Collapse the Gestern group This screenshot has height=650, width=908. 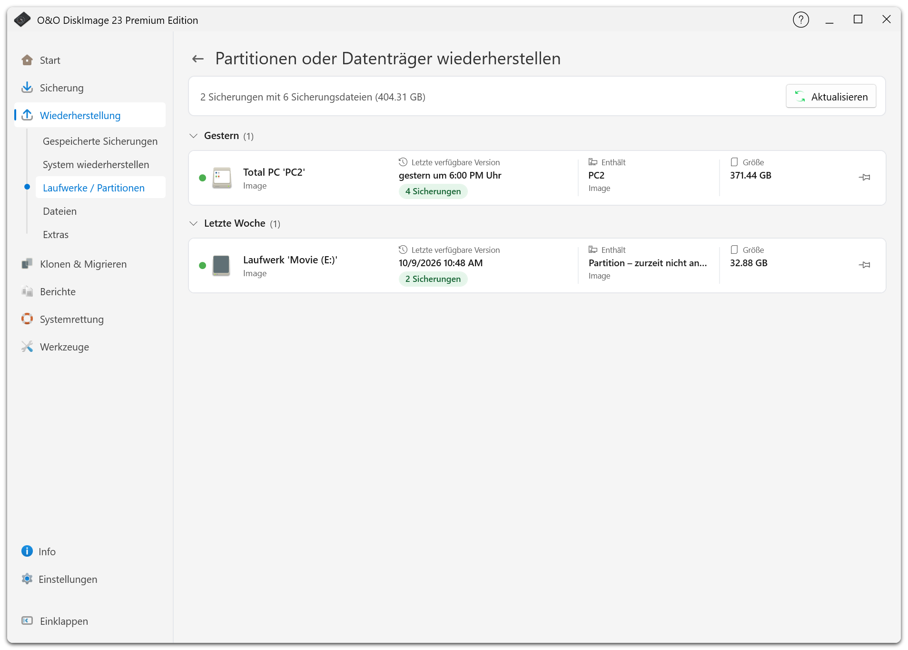tap(193, 136)
